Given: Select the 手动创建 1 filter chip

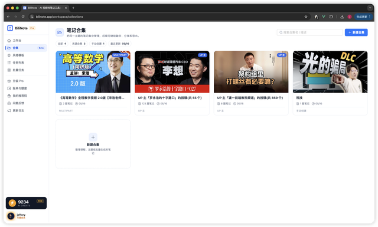Looking at the screenshot, I should [98, 44].
